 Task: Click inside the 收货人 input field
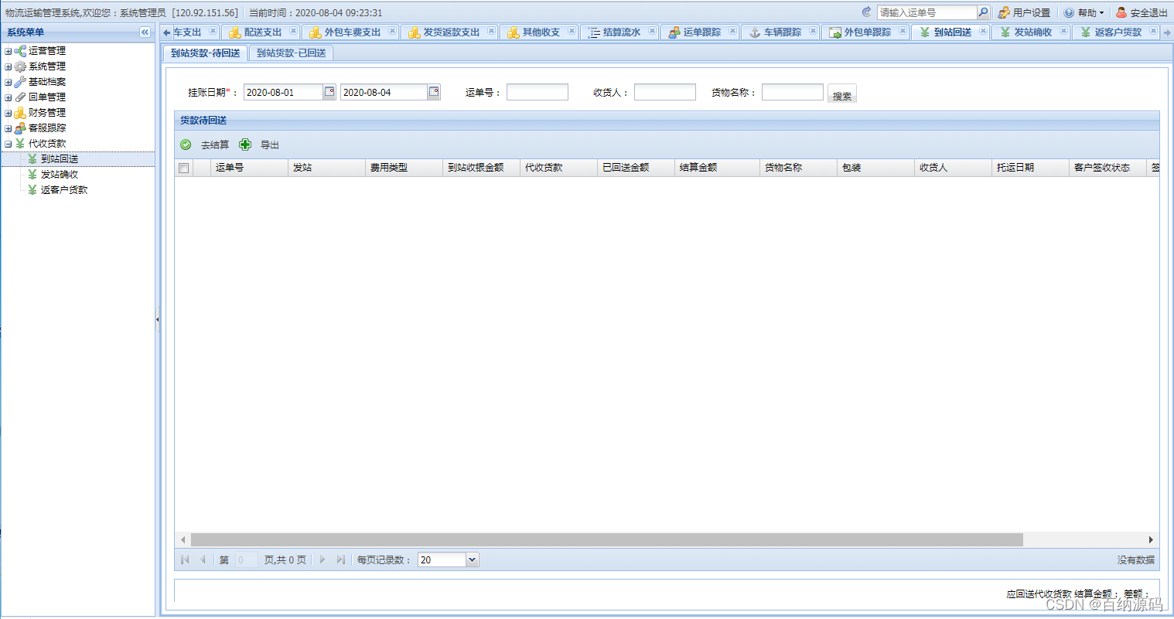[665, 91]
